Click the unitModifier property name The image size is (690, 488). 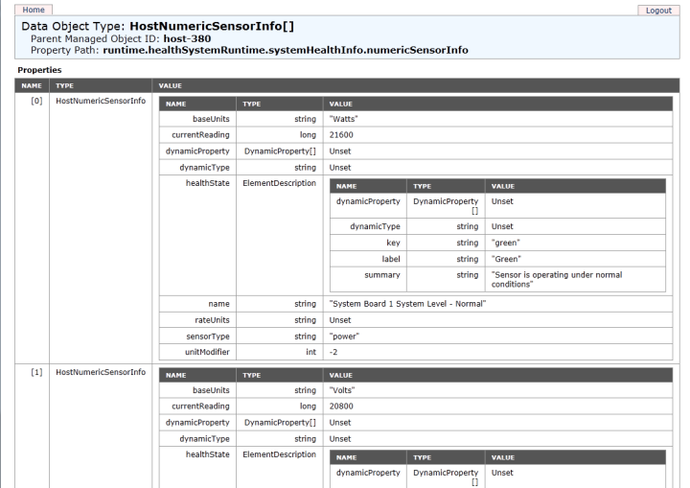pyautogui.click(x=207, y=353)
